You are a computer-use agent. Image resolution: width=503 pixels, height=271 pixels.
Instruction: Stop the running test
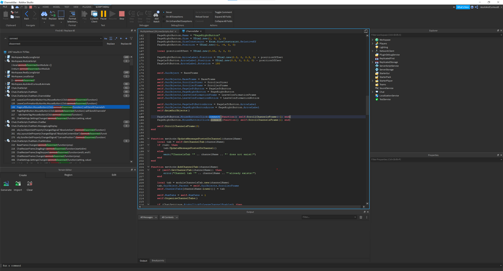point(122,14)
